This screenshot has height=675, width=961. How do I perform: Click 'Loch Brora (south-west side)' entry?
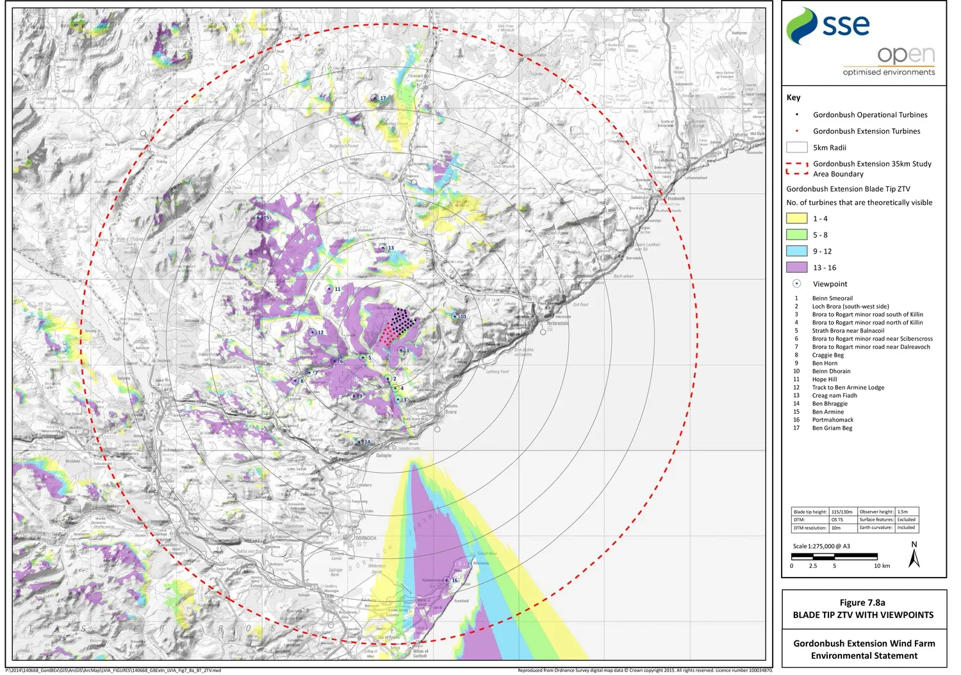pos(850,307)
